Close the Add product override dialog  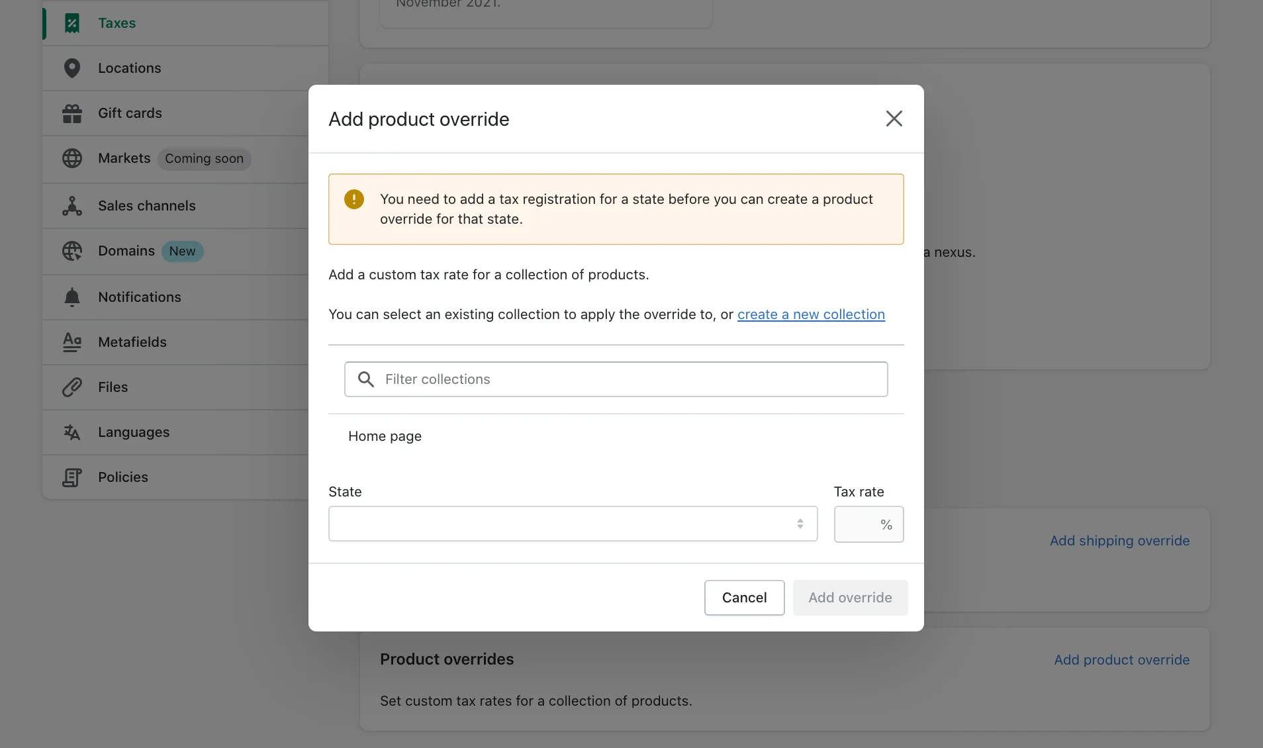tap(894, 118)
